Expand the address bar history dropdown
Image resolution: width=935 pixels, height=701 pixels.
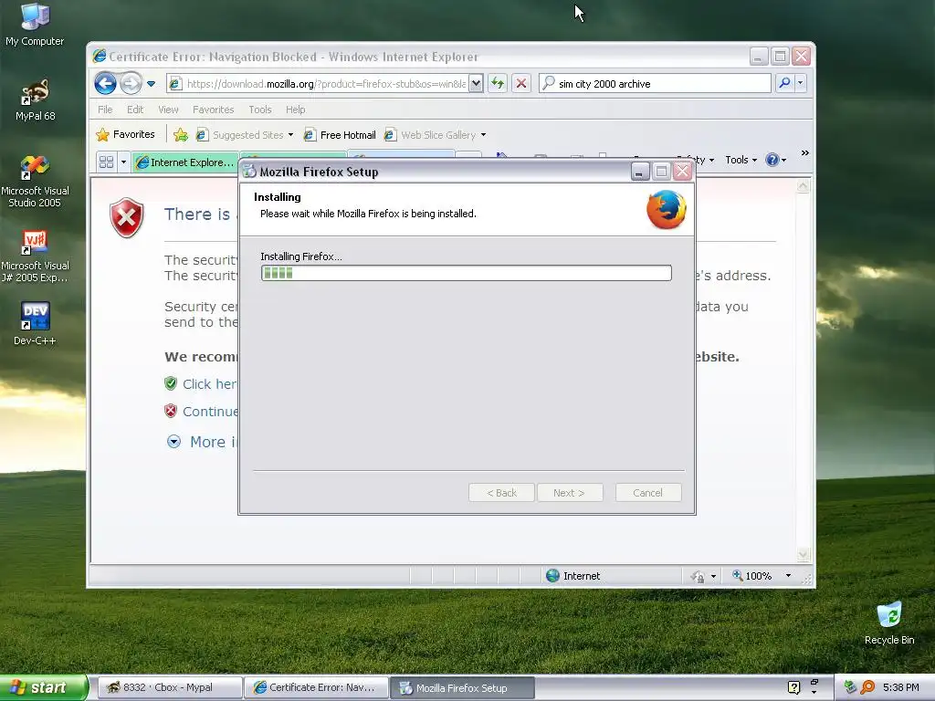[x=476, y=84]
